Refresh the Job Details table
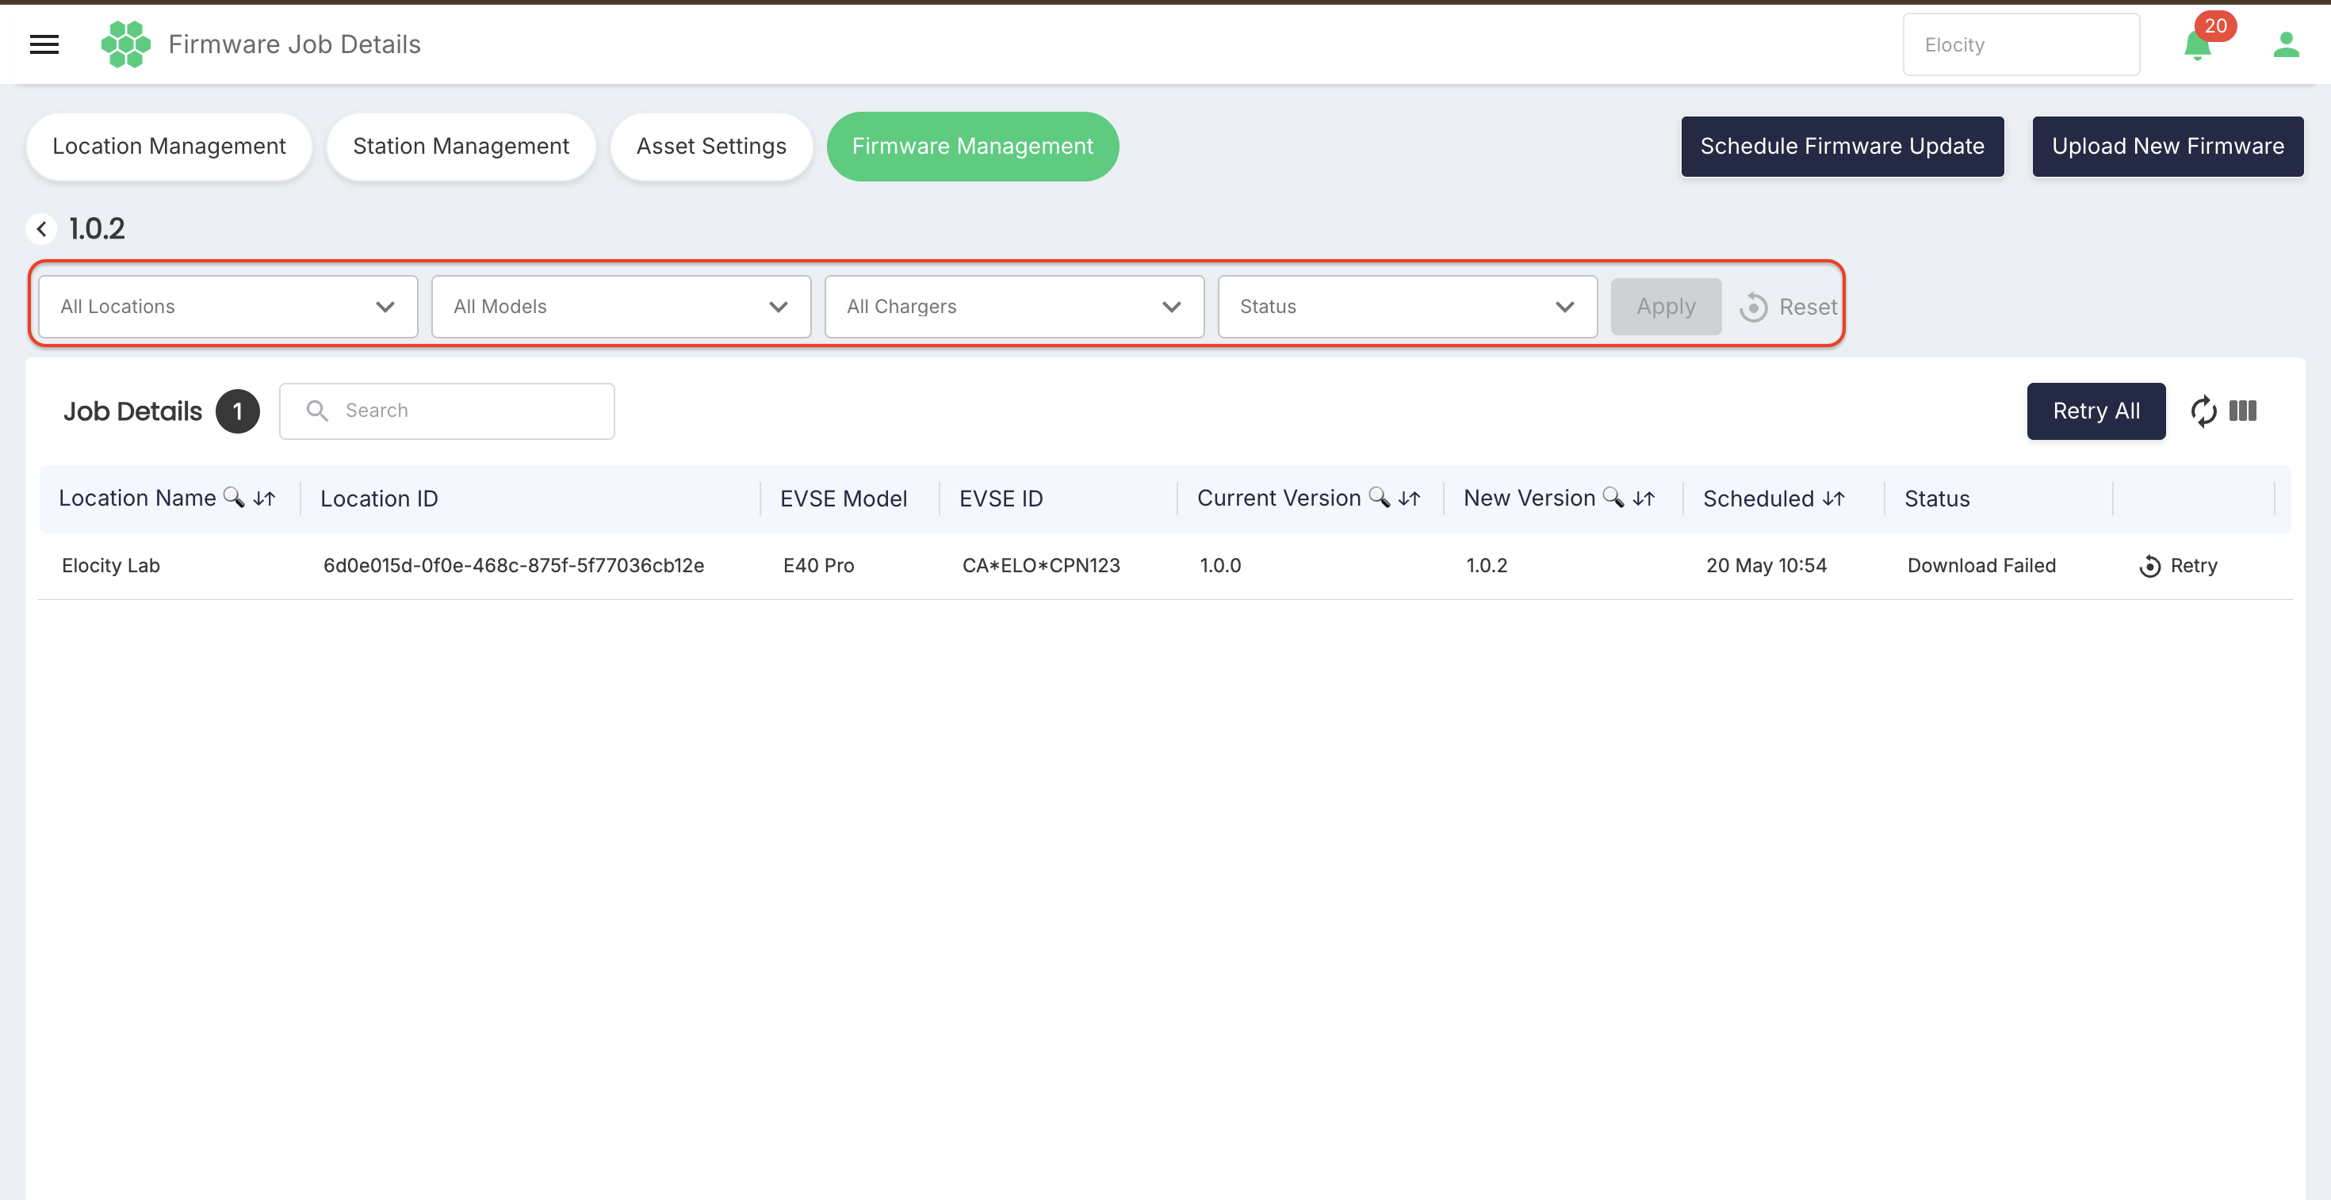The width and height of the screenshot is (2331, 1200). [2203, 411]
